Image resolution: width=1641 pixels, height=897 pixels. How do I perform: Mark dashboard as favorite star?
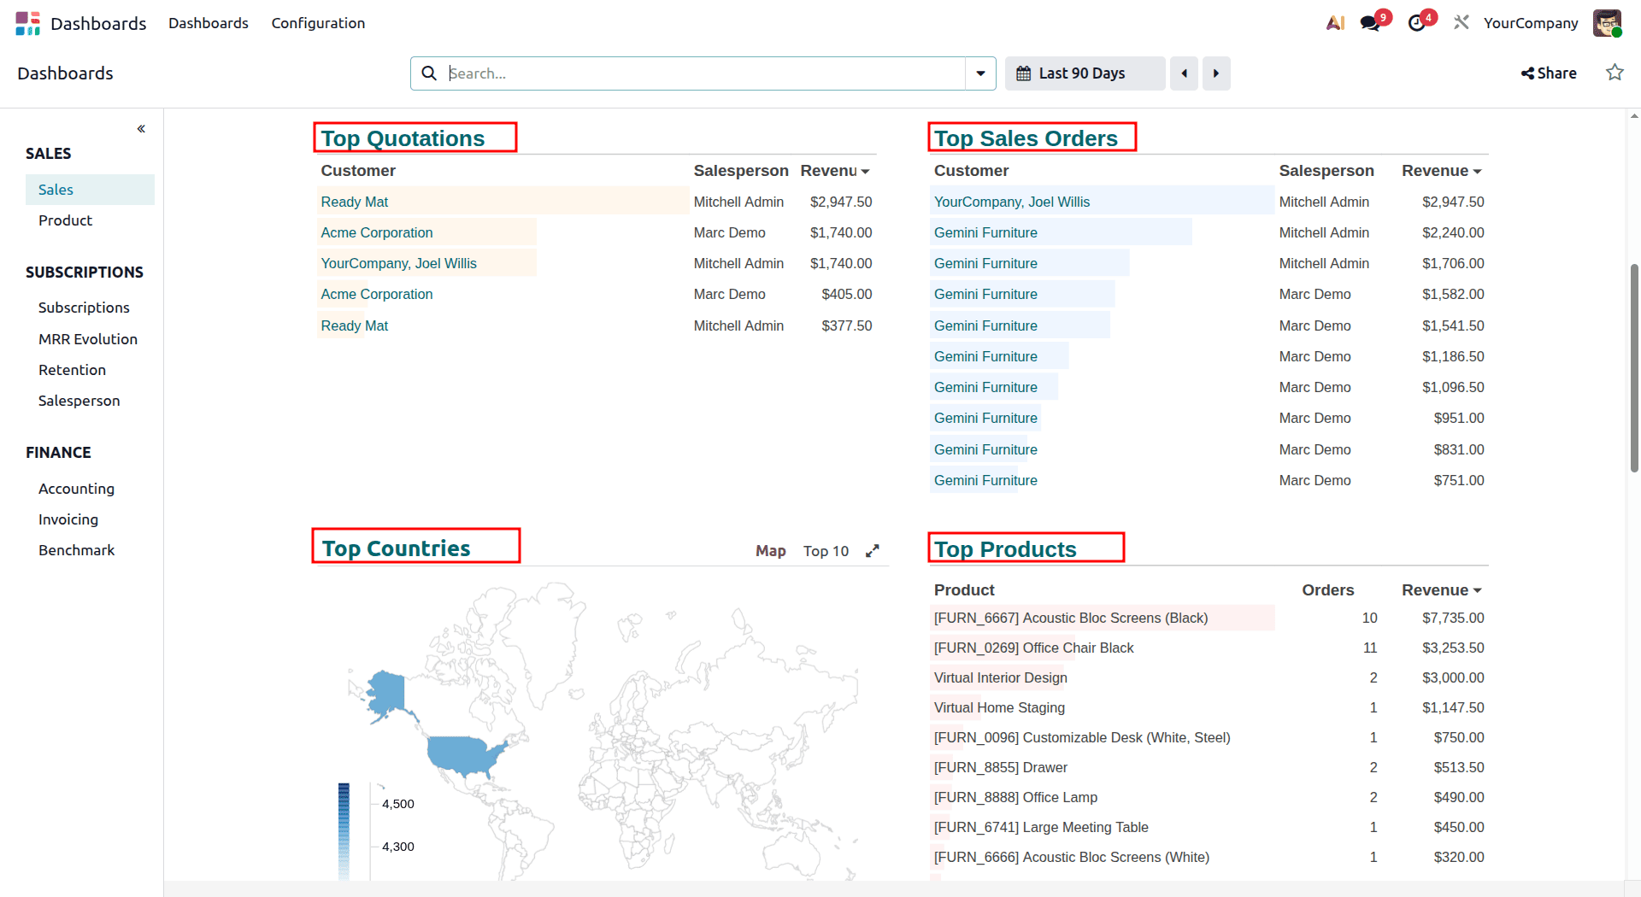coord(1615,73)
